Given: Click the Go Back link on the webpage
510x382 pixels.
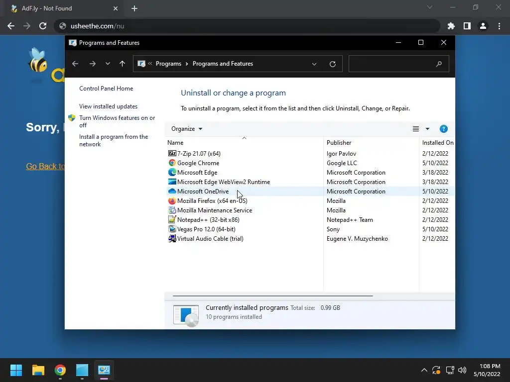Looking at the screenshot, I should coord(45,166).
